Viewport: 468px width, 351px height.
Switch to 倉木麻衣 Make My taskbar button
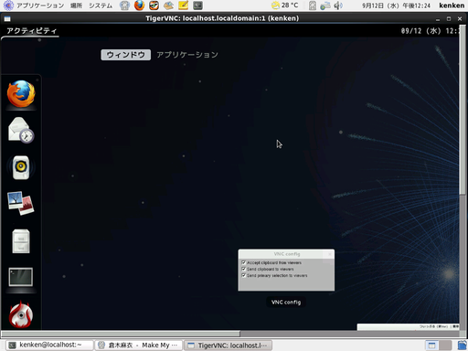tap(139, 346)
